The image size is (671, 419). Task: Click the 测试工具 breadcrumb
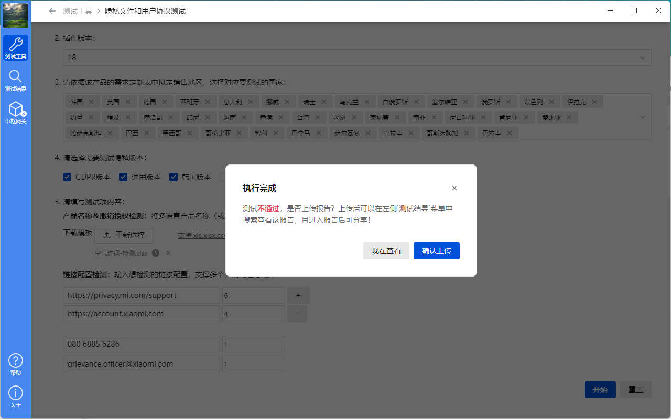[x=78, y=11]
